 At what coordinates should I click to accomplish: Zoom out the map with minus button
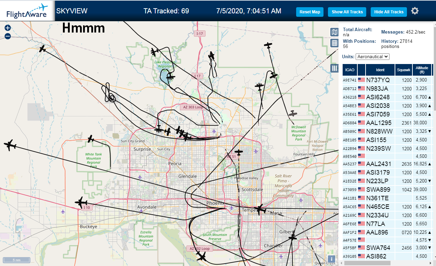pos(8,36)
